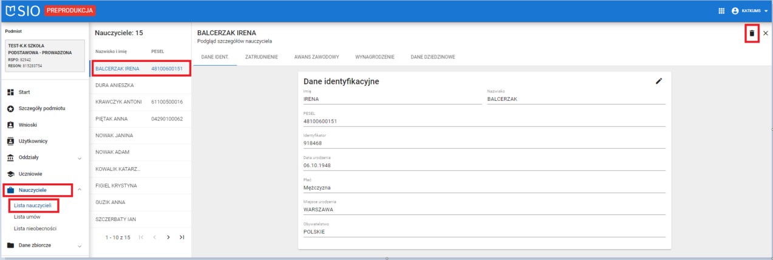Select teacher KRAWCZYK ANTONI from list

118,102
